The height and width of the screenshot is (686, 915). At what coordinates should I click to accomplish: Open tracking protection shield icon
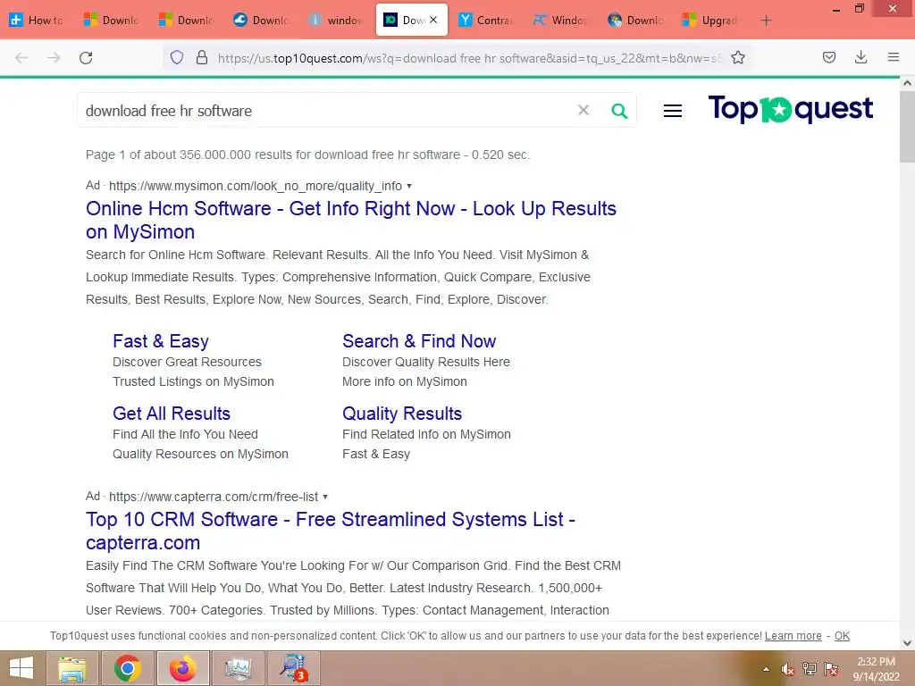tap(177, 57)
